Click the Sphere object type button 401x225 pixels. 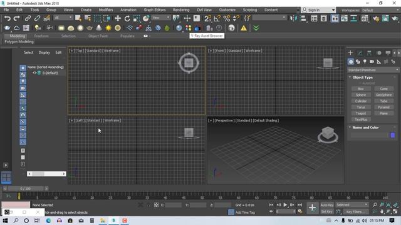361,95
